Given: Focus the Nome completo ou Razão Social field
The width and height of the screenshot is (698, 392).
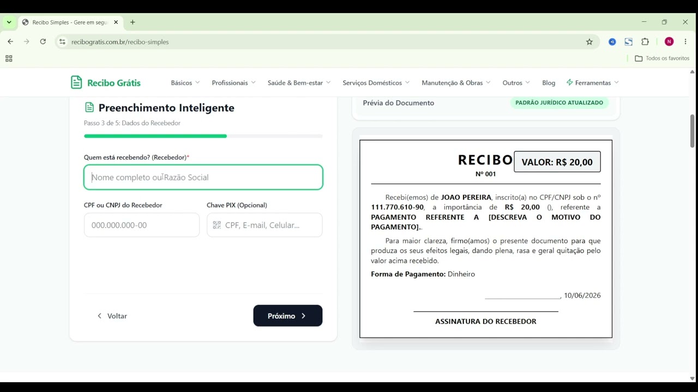Looking at the screenshot, I should coord(203,177).
